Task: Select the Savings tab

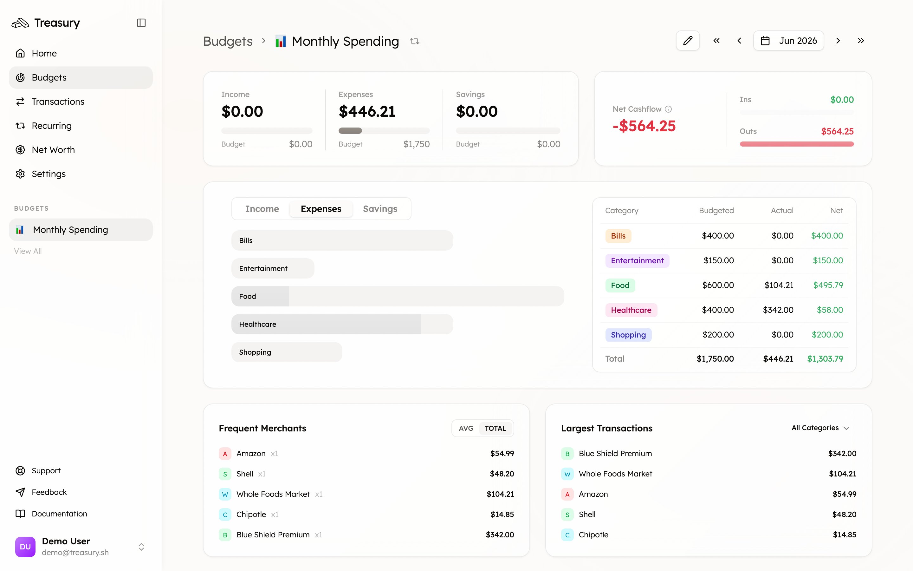Action: pyautogui.click(x=380, y=209)
